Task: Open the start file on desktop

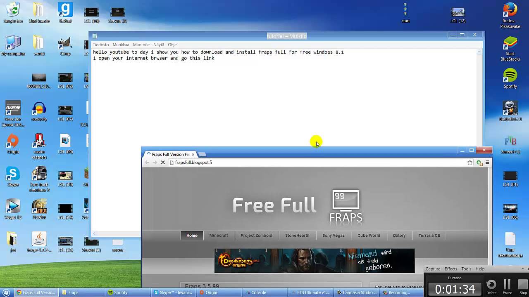Action: click(x=405, y=12)
